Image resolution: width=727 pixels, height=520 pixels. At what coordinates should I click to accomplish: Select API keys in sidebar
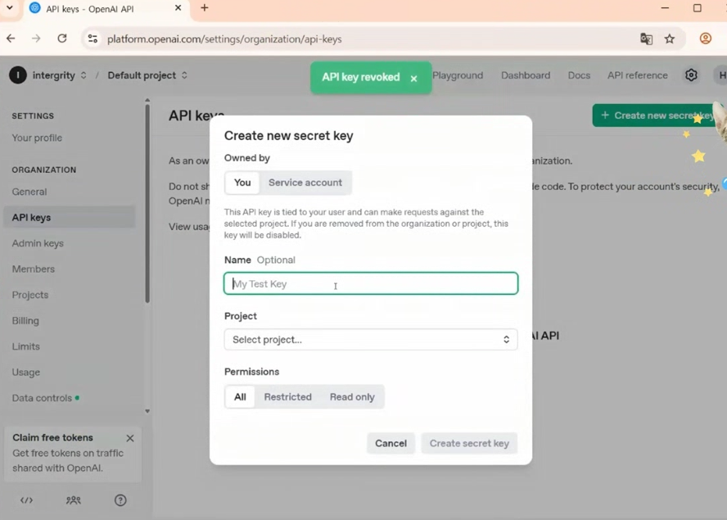point(70,217)
